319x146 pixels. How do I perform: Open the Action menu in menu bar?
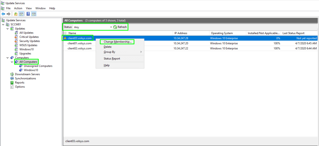click(x=18, y=8)
